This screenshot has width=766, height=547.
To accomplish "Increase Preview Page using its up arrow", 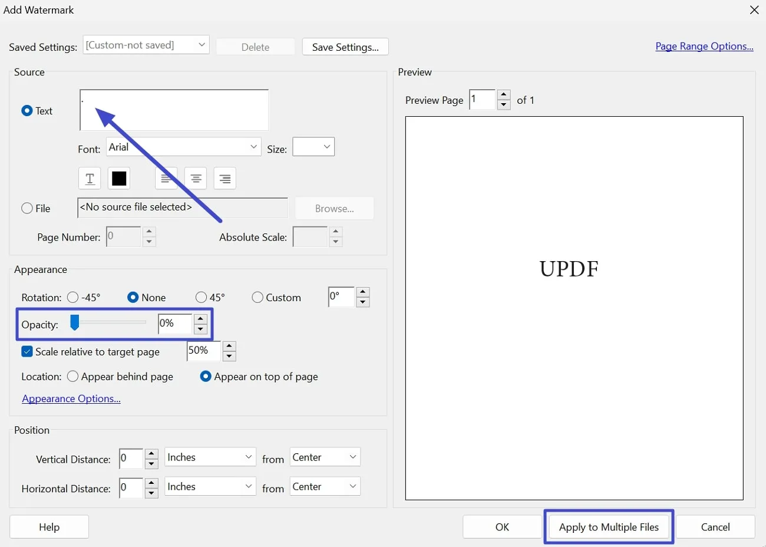I will pyautogui.click(x=503, y=95).
